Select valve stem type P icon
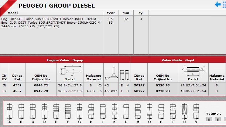Screen dimensions: 226x127 [x=161, y=111]
